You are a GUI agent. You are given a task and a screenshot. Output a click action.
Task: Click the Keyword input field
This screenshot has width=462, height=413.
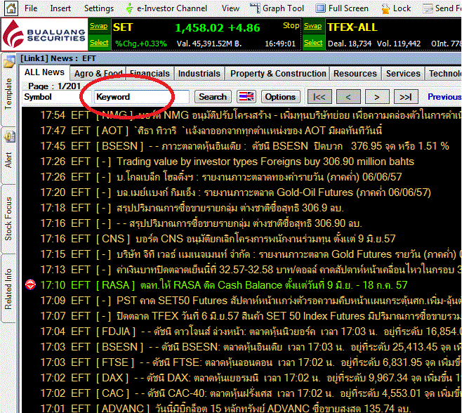142,97
